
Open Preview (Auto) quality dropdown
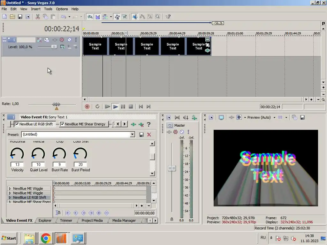coord(274,117)
